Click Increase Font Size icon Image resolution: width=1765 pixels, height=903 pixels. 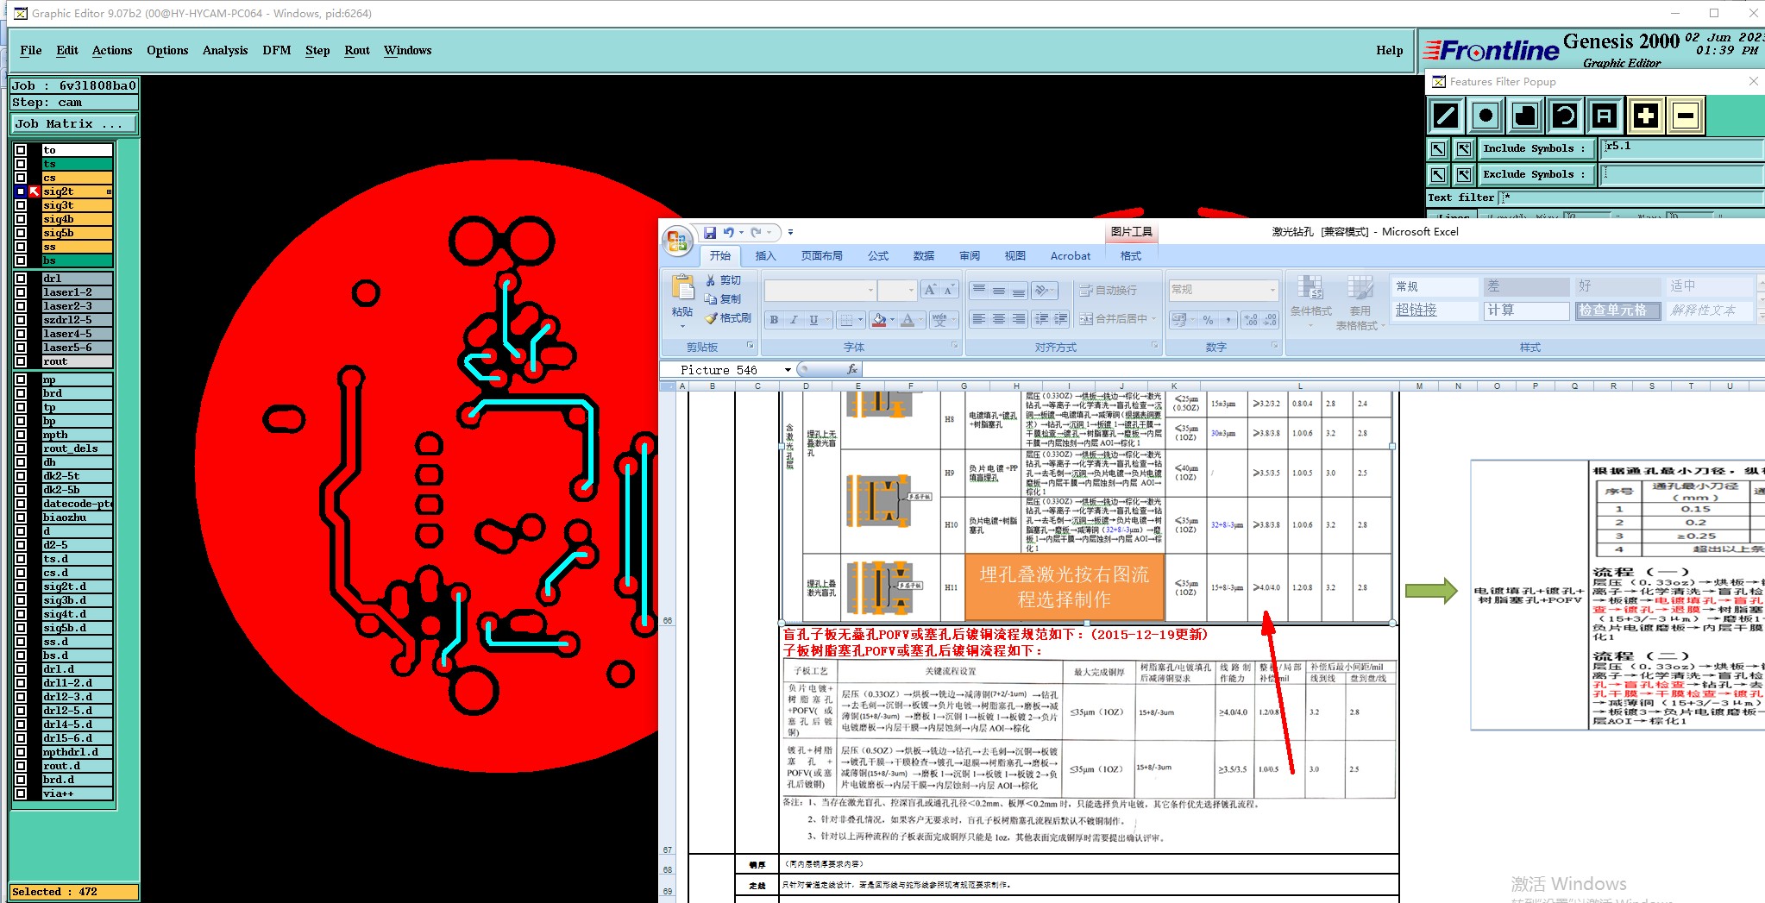point(930,290)
